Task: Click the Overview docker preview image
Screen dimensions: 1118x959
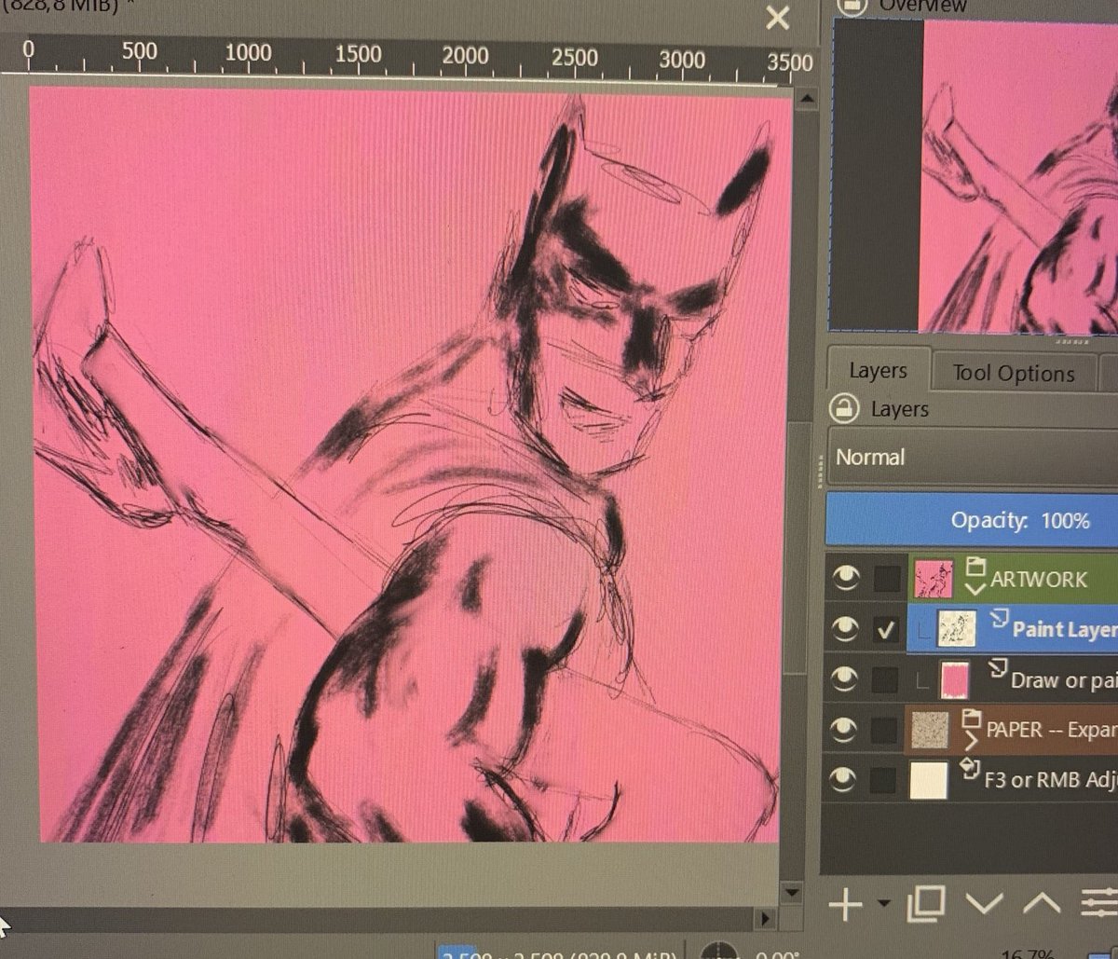Action: tap(1018, 175)
